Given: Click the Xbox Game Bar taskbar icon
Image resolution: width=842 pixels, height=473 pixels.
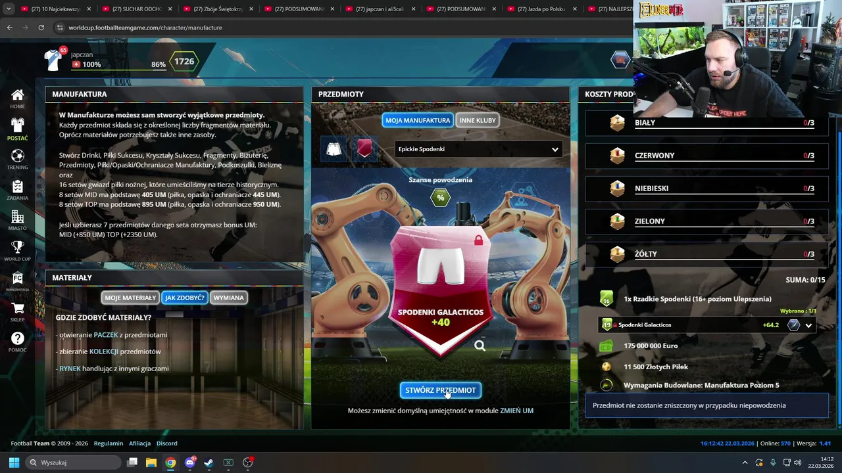Looking at the screenshot, I should pos(228,462).
